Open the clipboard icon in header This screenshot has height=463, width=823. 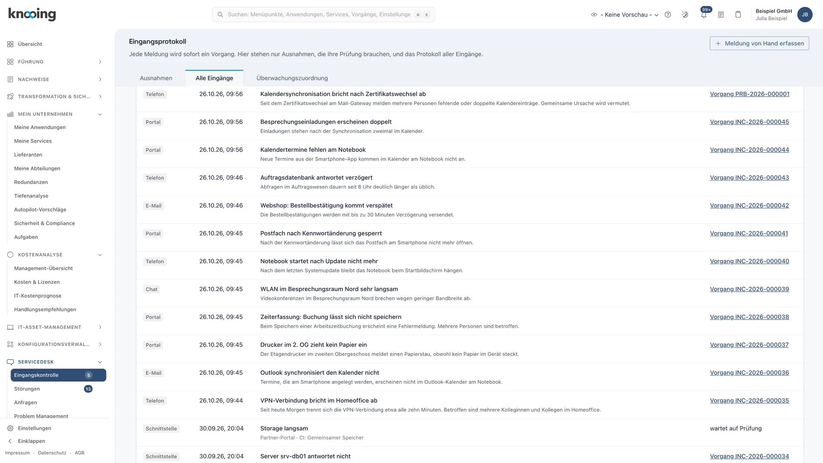click(x=738, y=15)
